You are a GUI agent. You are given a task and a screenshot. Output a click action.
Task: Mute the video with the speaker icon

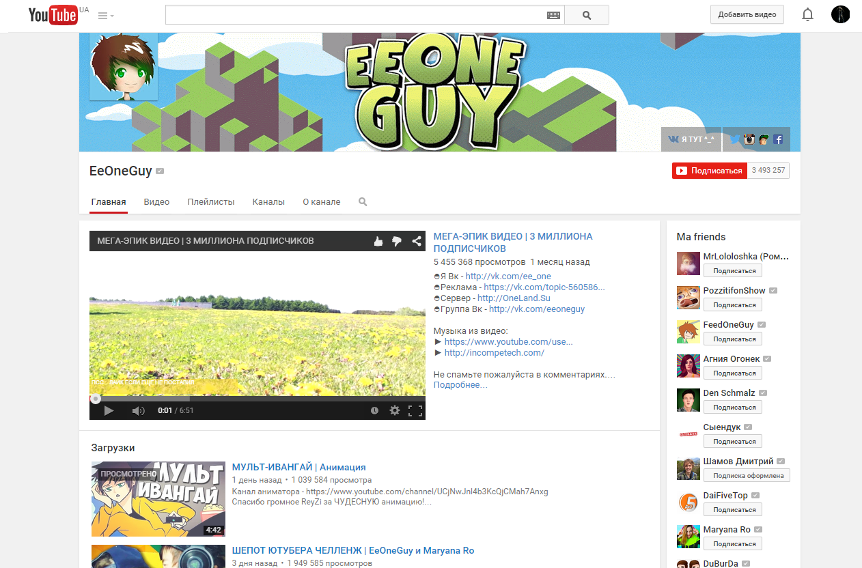pyautogui.click(x=138, y=410)
